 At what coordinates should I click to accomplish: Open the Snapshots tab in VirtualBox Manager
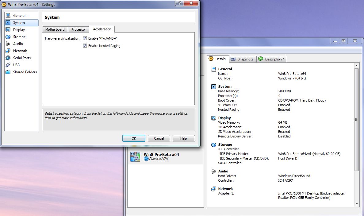pyautogui.click(x=243, y=59)
